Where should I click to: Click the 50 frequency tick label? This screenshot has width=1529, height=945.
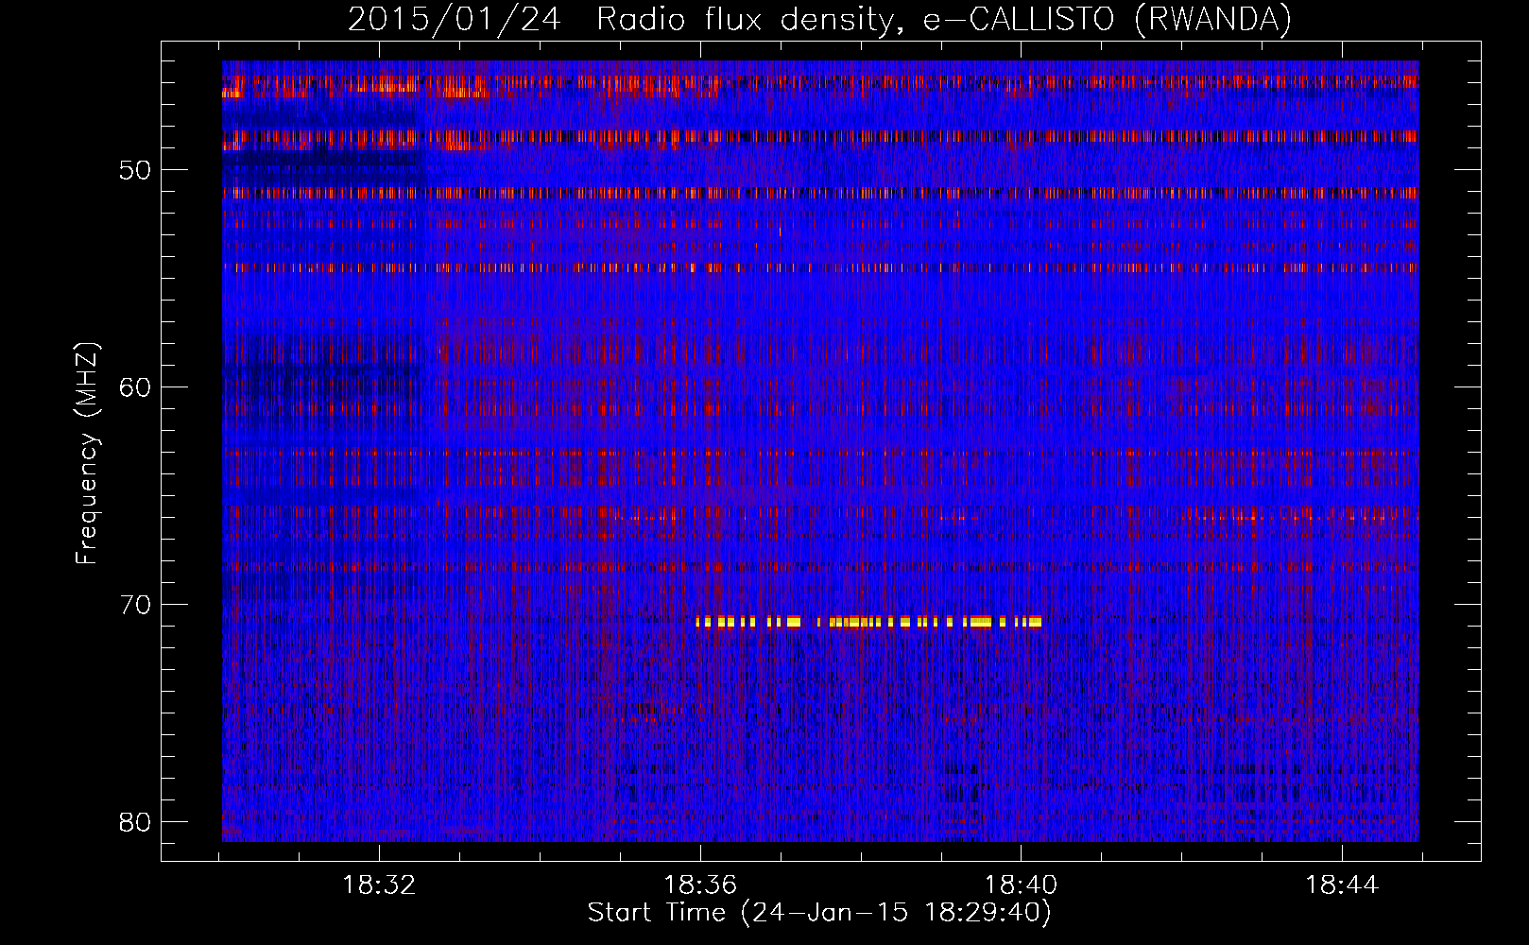pos(134,170)
